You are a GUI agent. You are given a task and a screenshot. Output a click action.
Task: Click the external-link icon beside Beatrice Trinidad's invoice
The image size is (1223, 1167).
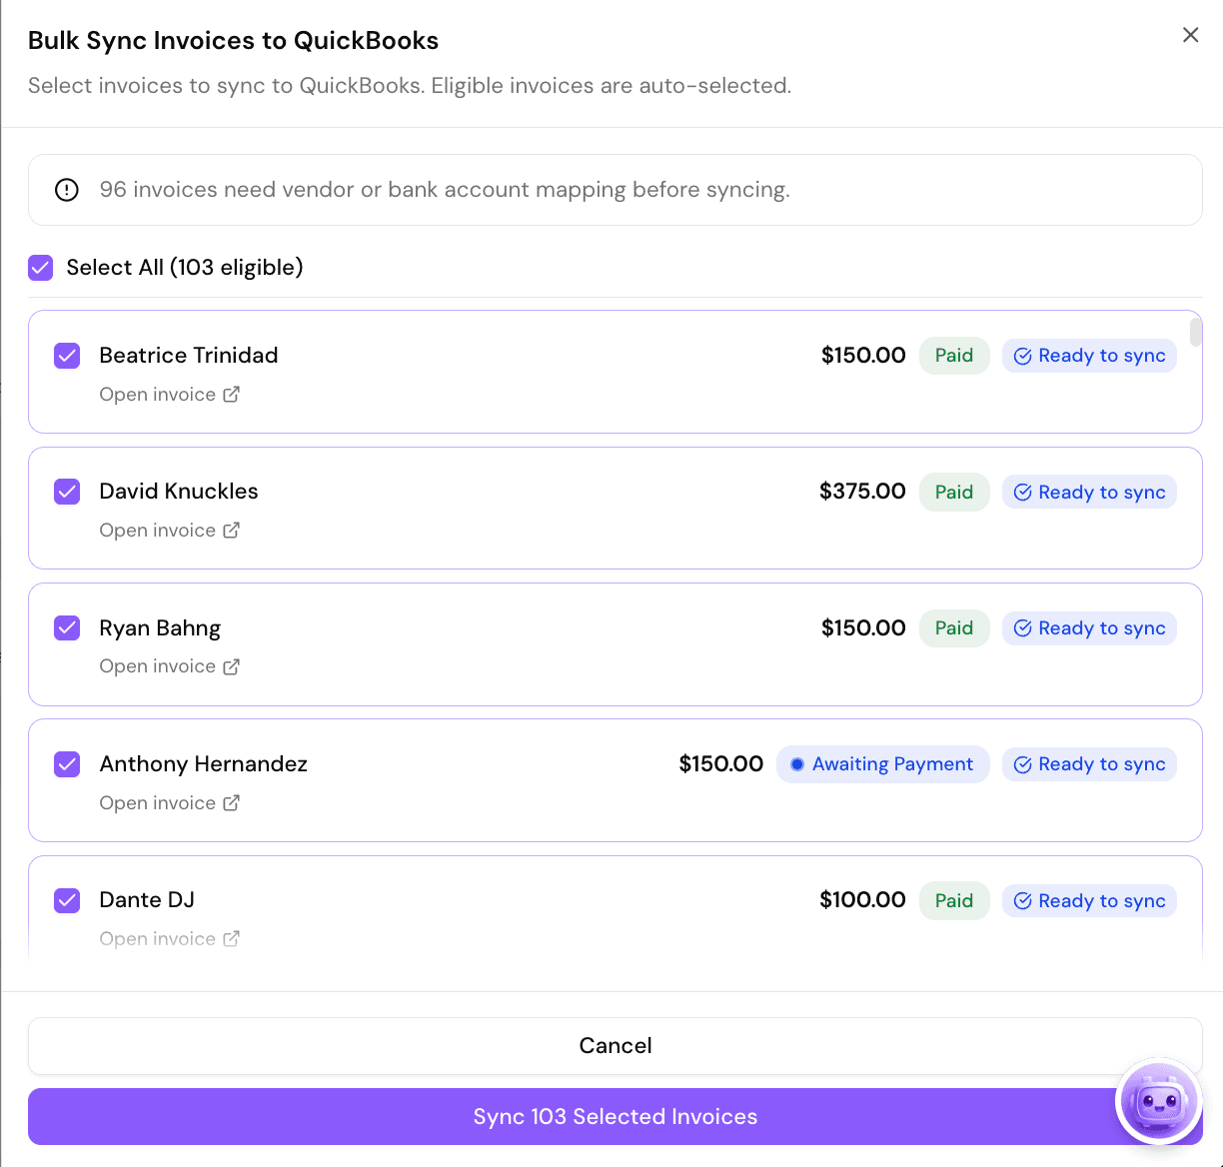233,394
